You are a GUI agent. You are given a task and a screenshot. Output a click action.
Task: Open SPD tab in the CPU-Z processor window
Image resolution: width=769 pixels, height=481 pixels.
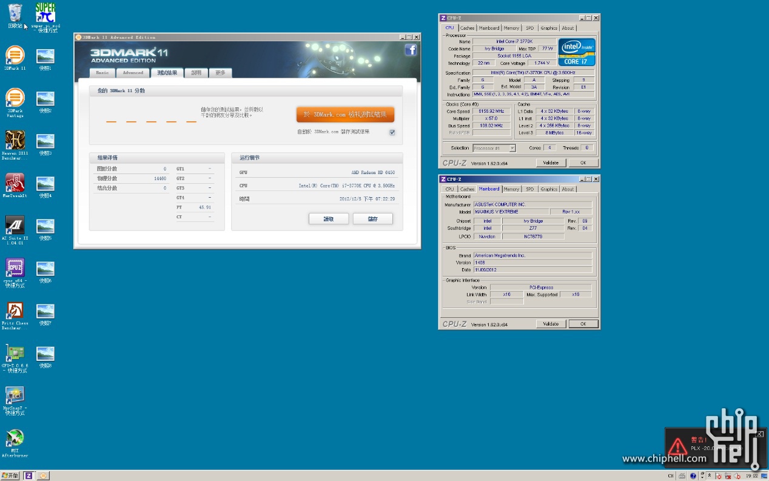tap(530, 28)
